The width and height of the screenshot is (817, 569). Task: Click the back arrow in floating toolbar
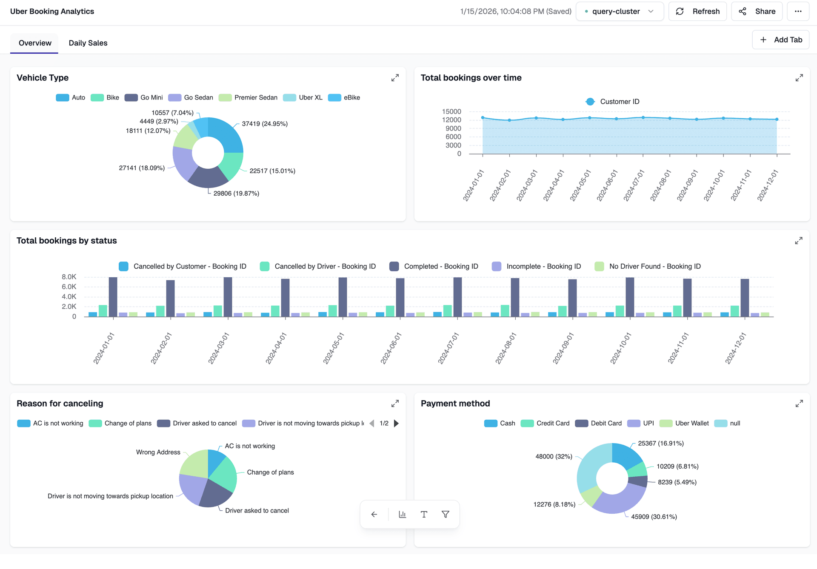pos(374,515)
